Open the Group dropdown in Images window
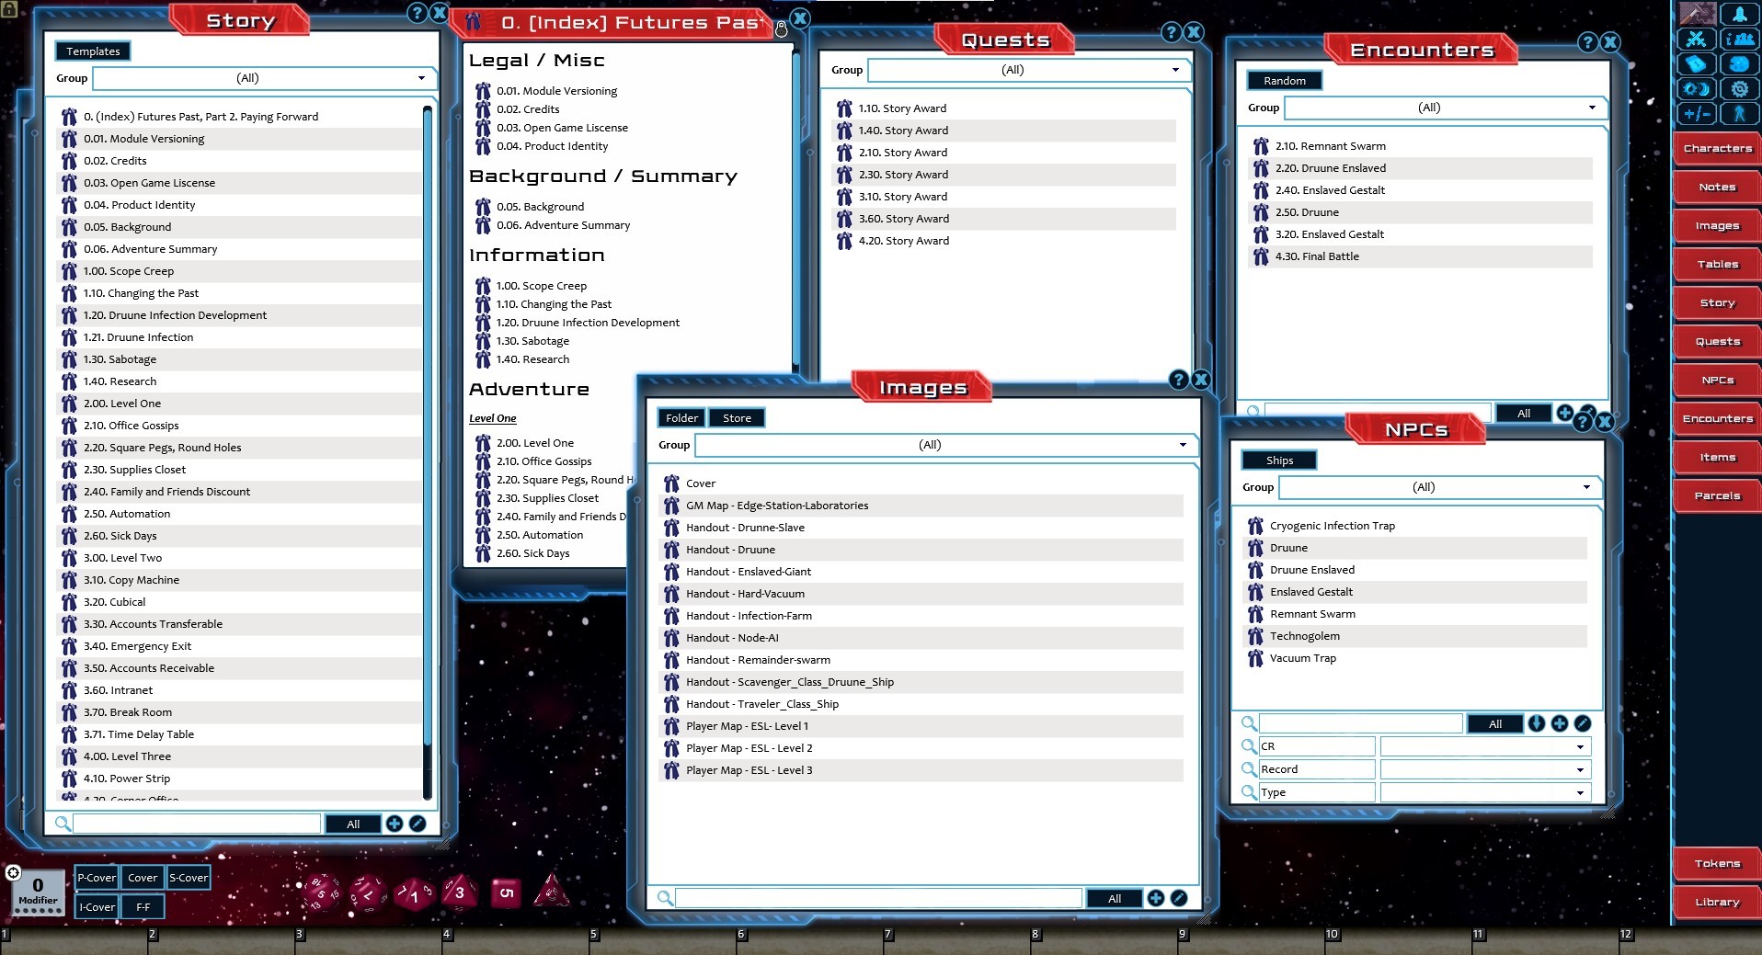The image size is (1762, 955). pyautogui.click(x=944, y=445)
